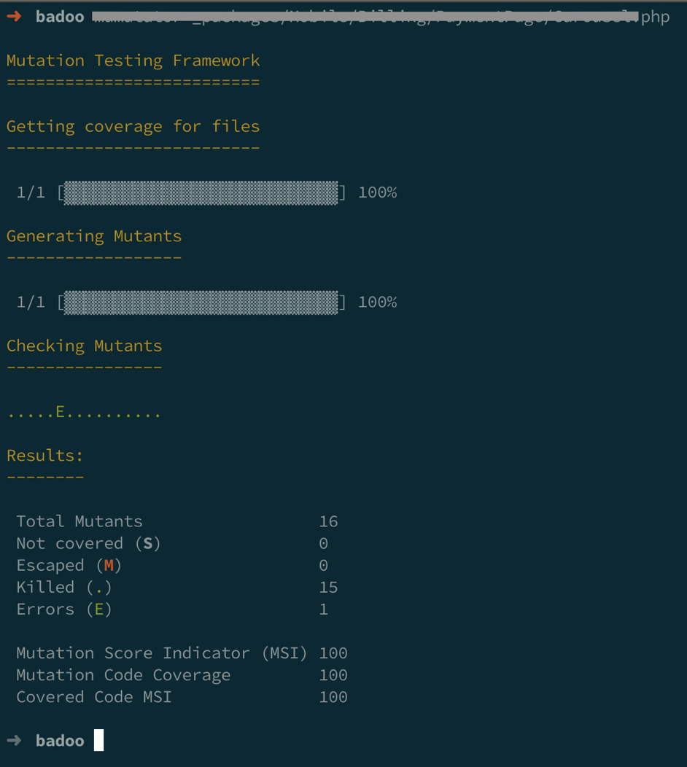
Task: Click the redacted file path in the command
Action: pos(365,15)
